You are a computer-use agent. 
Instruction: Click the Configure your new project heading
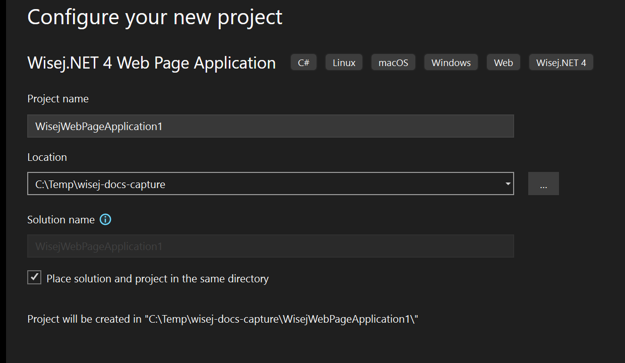point(155,17)
